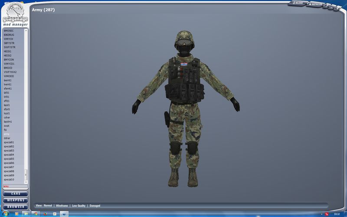Screen dimensions: 347x217
Task: Select special08 in the skin list
Action: click(x=9, y=171)
